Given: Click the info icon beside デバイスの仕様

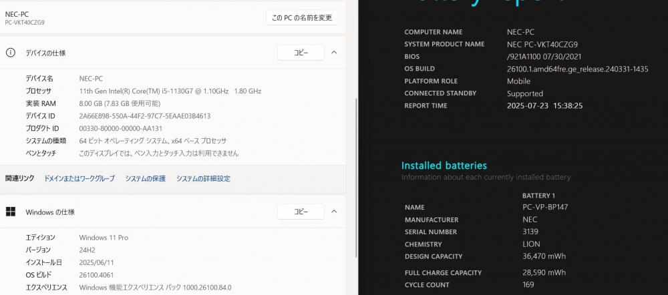Looking at the screenshot, I should (x=10, y=53).
